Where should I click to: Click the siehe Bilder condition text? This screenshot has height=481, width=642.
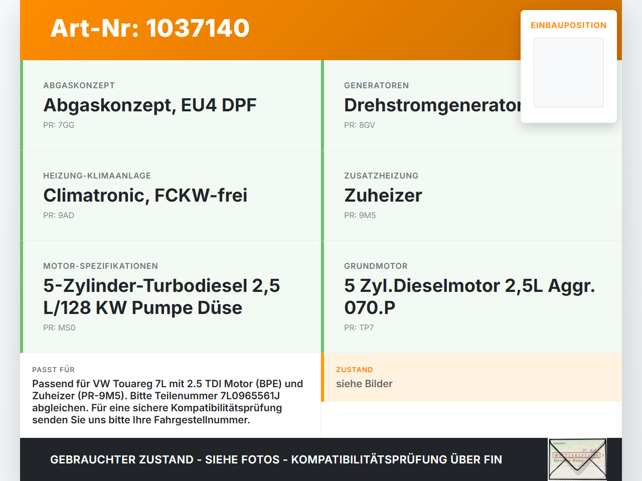click(364, 384)
